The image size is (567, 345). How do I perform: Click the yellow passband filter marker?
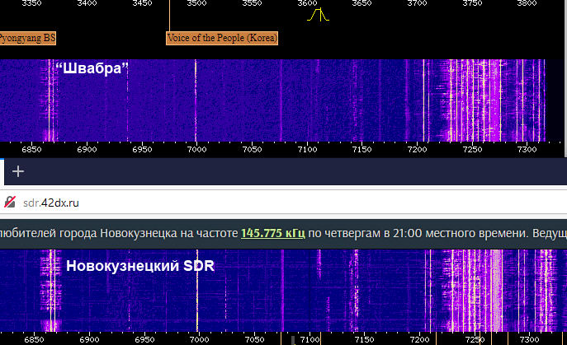pyautogui.click(x=319, y=15)
